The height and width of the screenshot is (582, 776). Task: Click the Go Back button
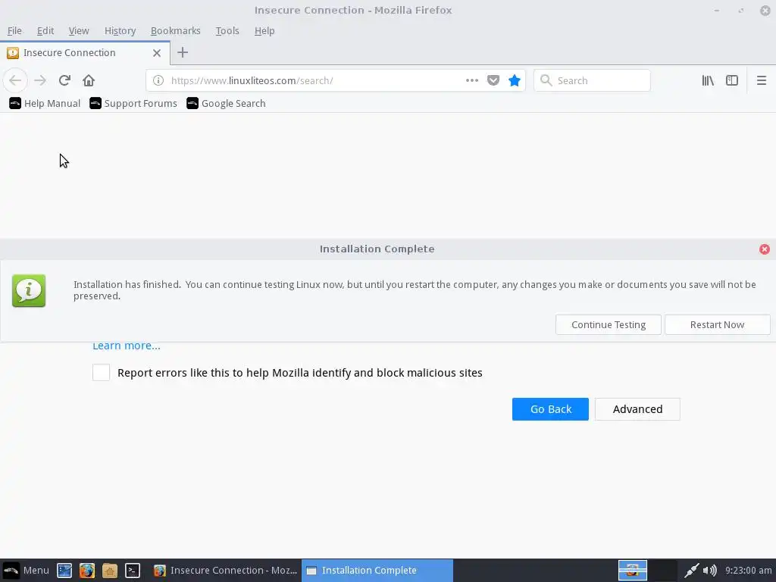[x=550, y=409]
